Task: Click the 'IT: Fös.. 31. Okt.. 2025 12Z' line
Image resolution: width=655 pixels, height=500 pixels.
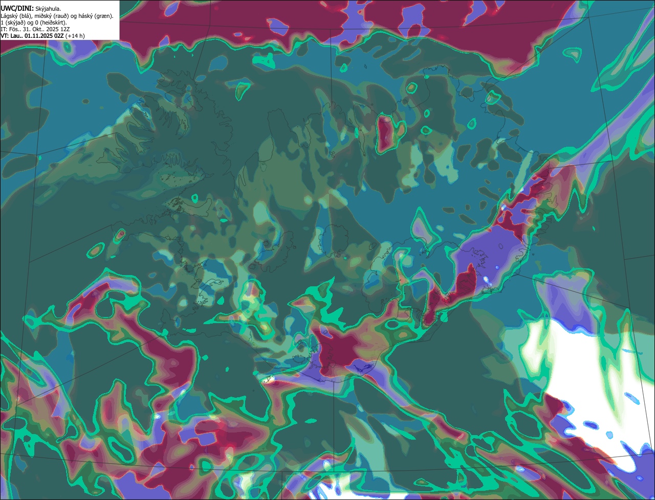Action: click(35, 29)
